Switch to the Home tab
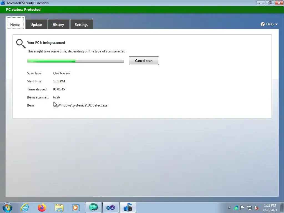This screenshot has height=213, width=284. [x=15, y=23]
